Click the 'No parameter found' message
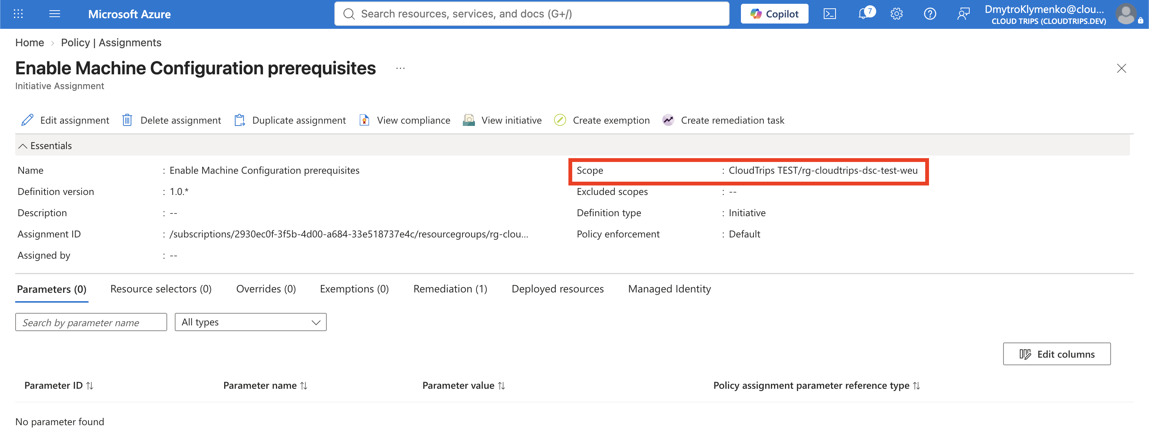This screenshot has width=1149, height=443. pos(60,422)
